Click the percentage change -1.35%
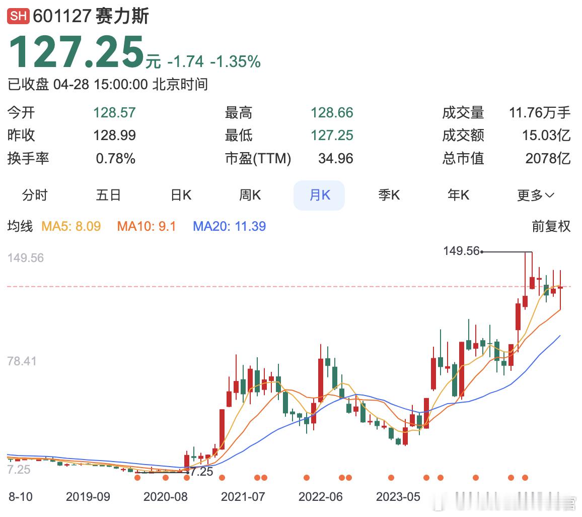 pos(235,61)
